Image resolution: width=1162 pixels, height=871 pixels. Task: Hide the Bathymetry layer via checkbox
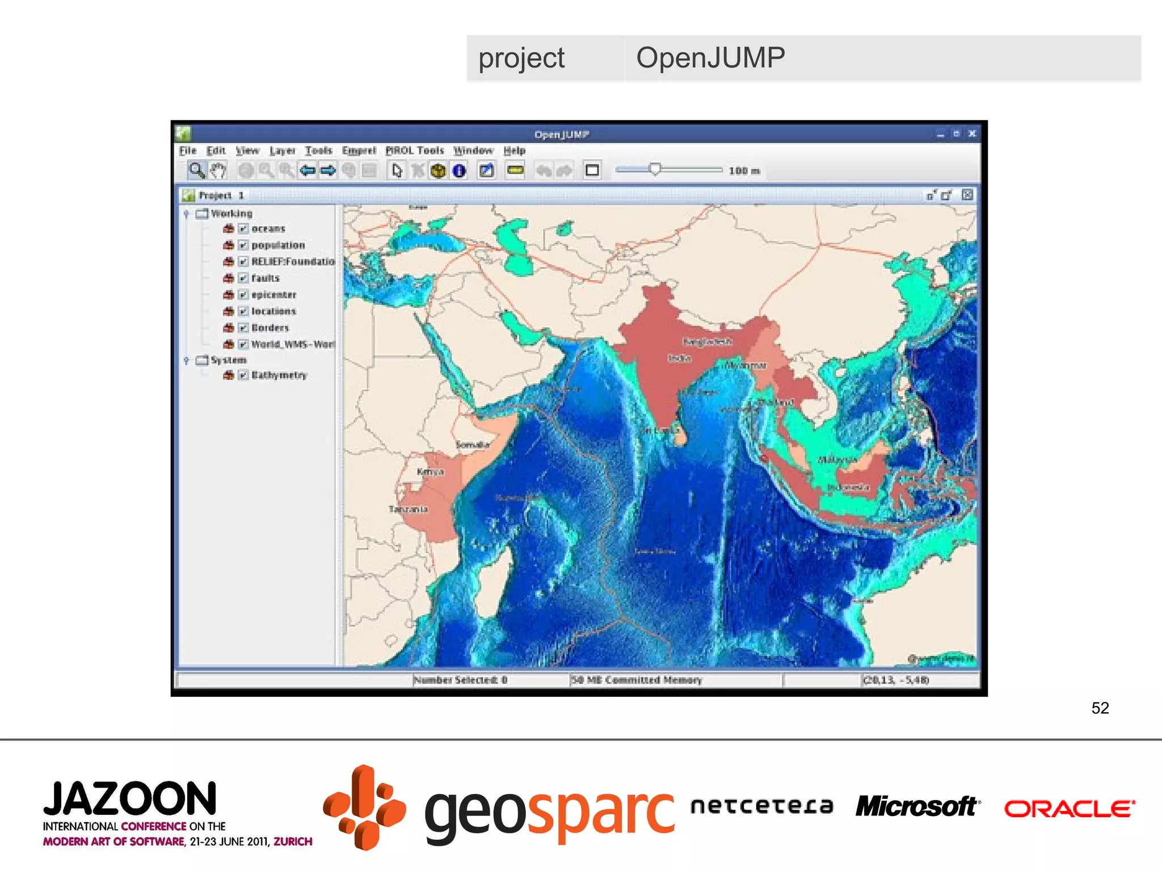click(x=243, y=375)
